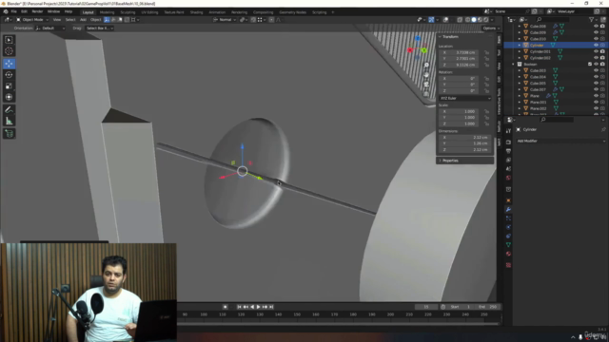
Task: Click the pan view hand icon
Action: [426, 74]
